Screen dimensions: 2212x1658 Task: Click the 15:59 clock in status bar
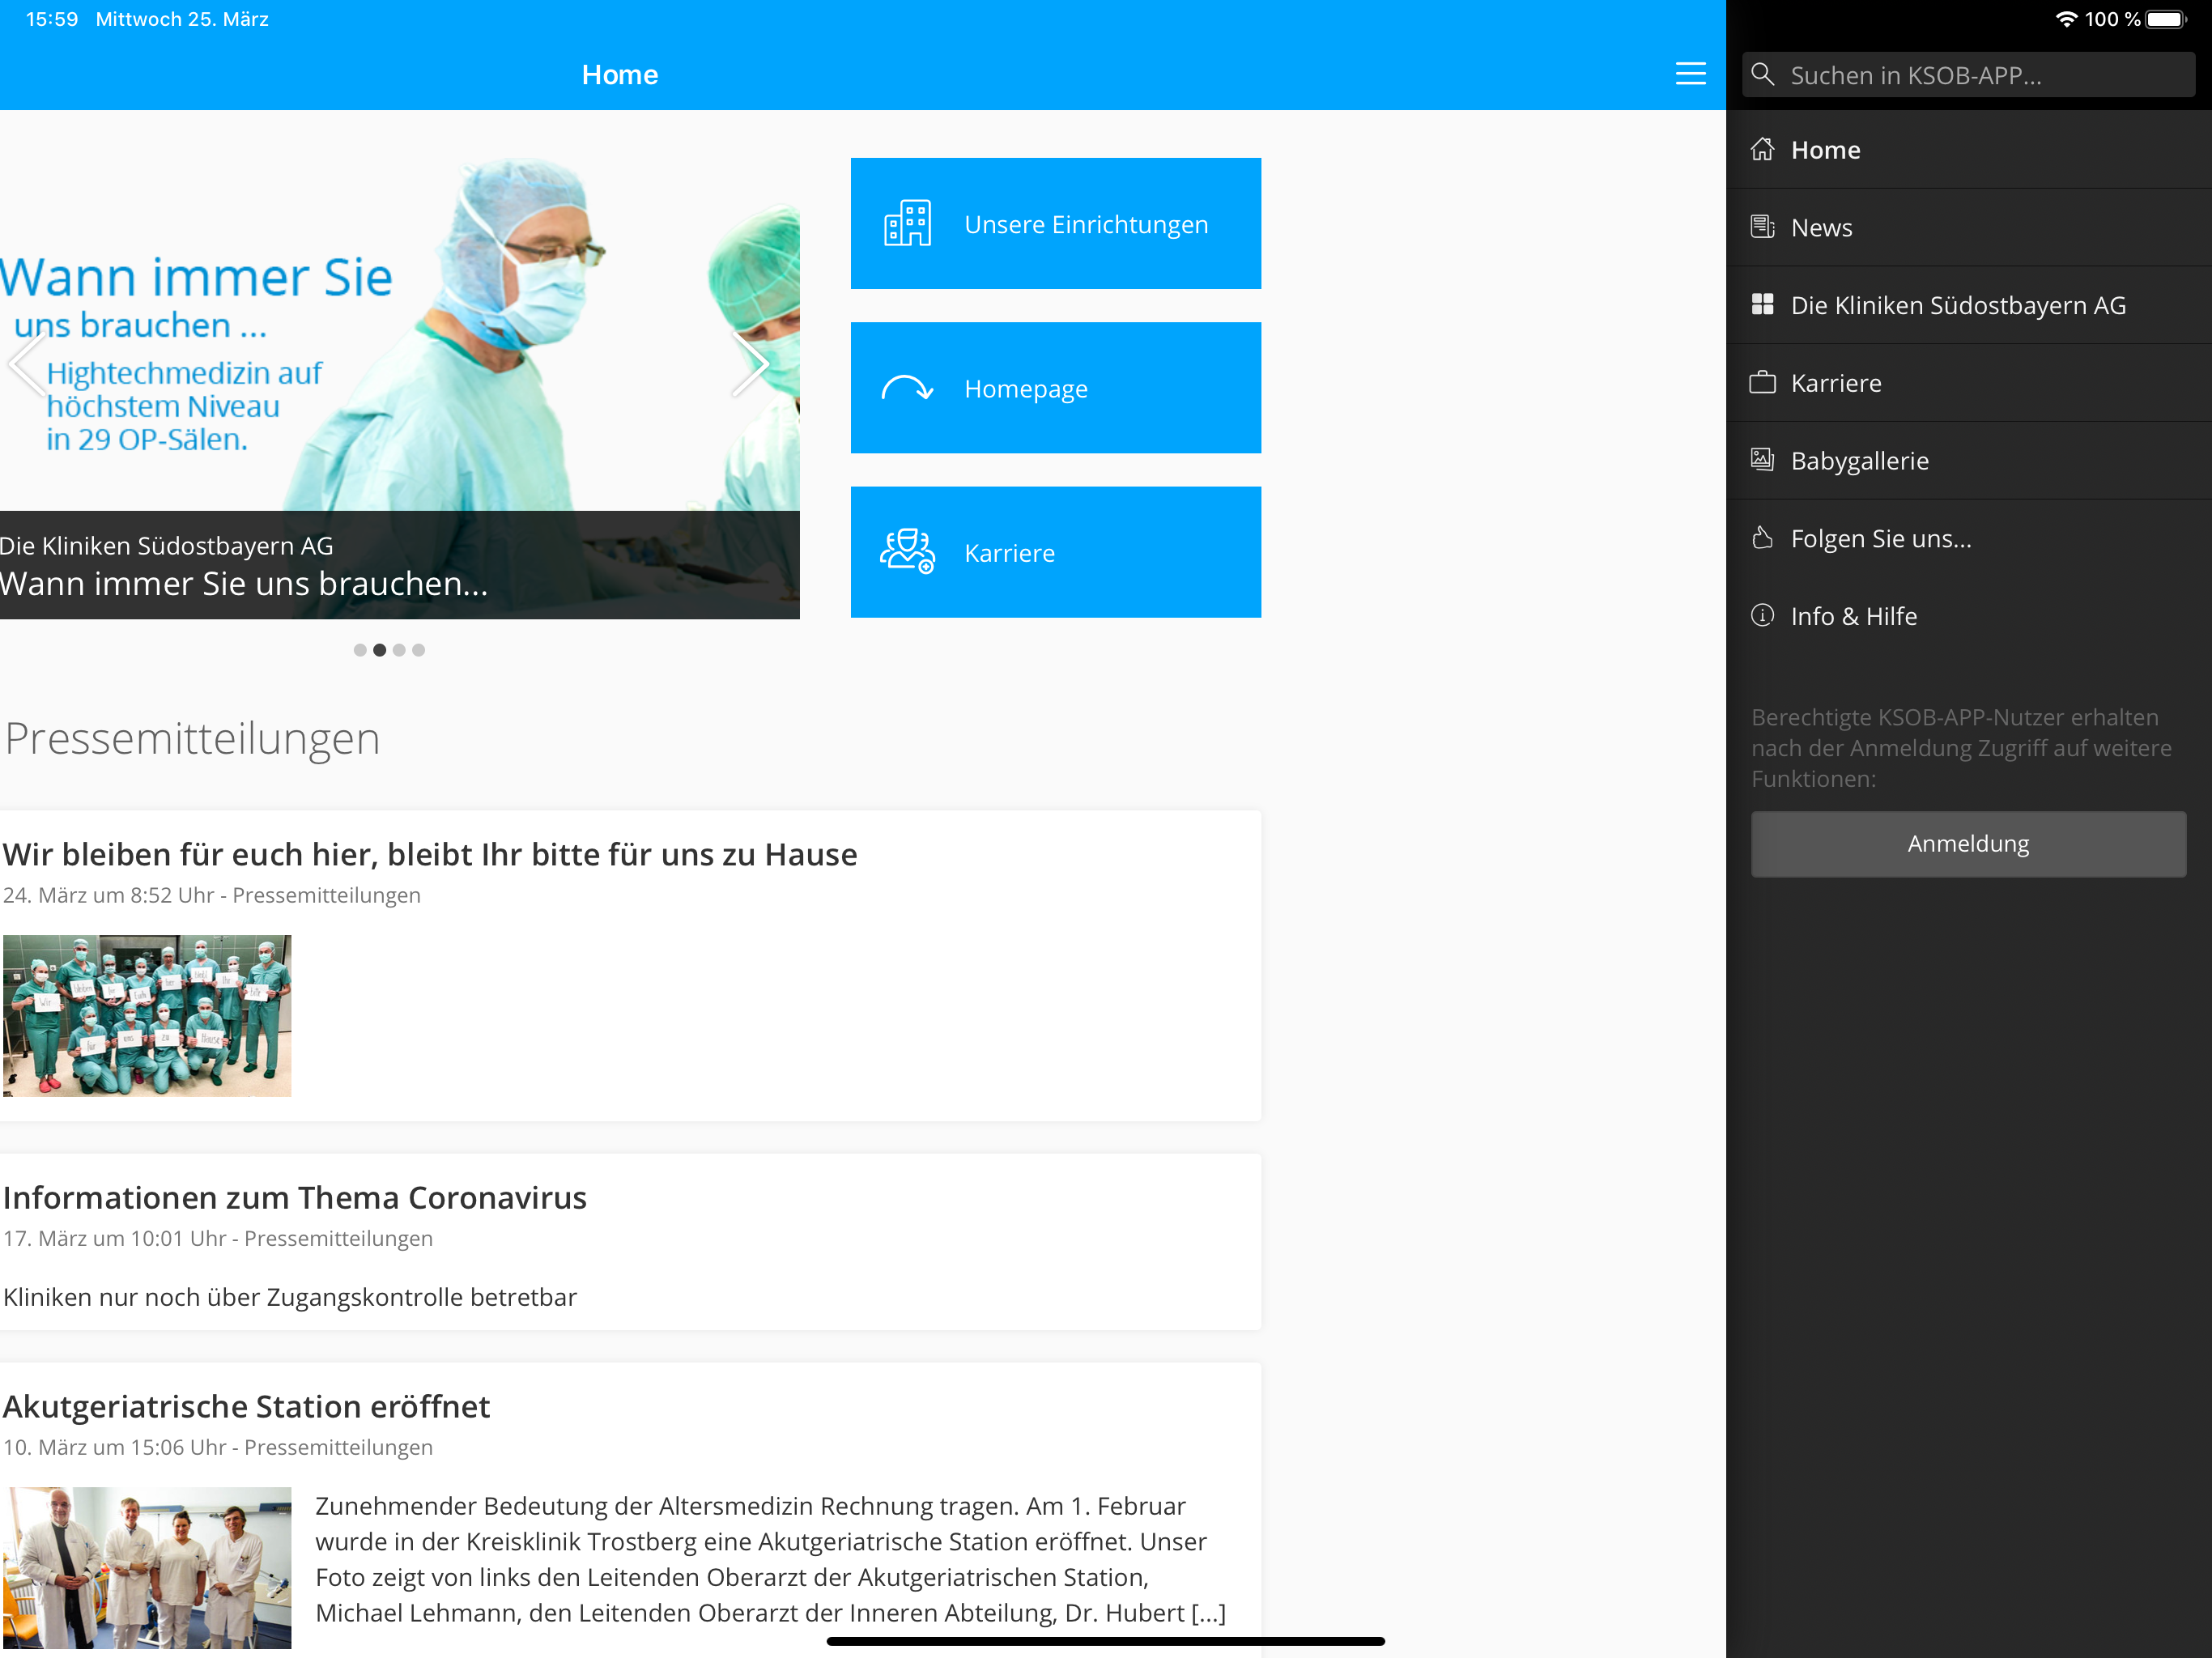coord(52,19)
